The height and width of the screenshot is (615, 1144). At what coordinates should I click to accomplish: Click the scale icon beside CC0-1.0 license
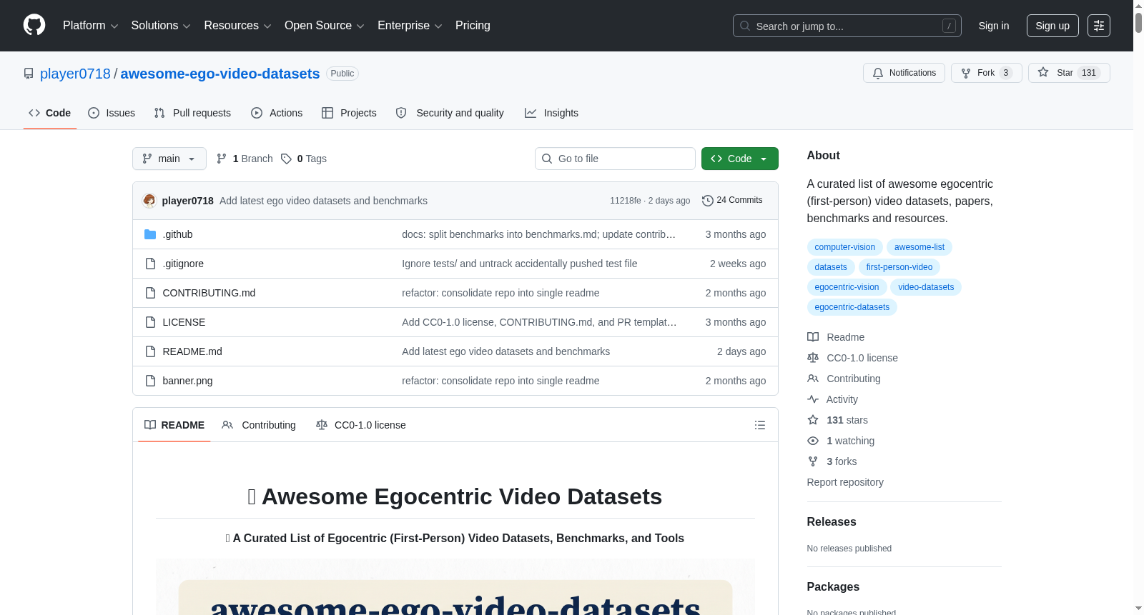click(813, 358)
